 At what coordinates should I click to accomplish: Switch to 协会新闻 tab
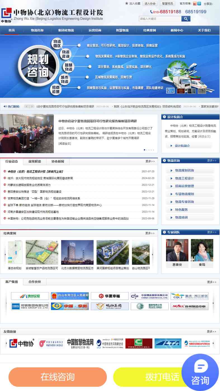coord(58,161)
